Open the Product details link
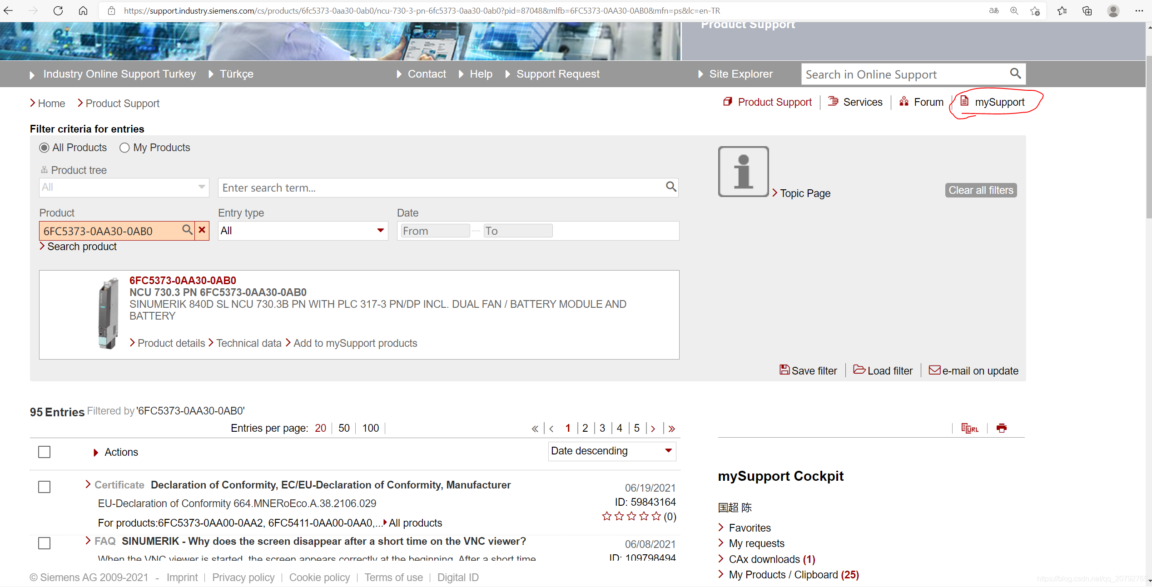Screen dimensions: 1152x587 (x=167, y=343)
